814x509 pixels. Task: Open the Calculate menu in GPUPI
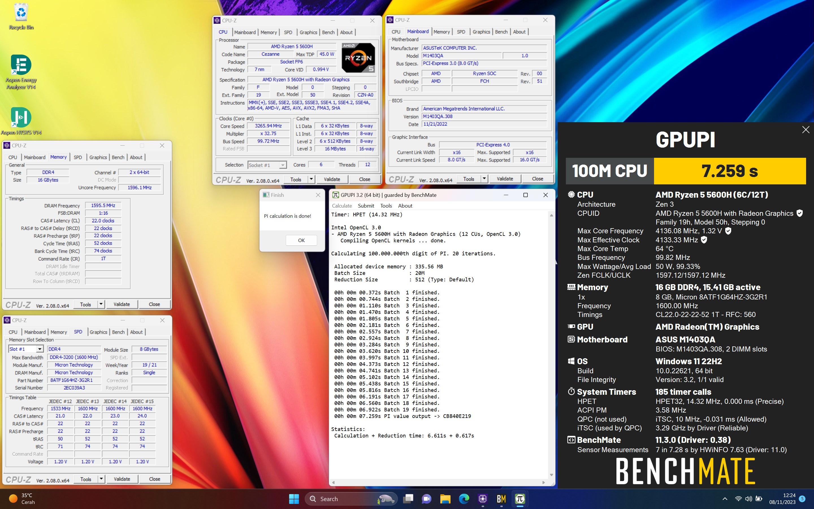tap(342, 206)
